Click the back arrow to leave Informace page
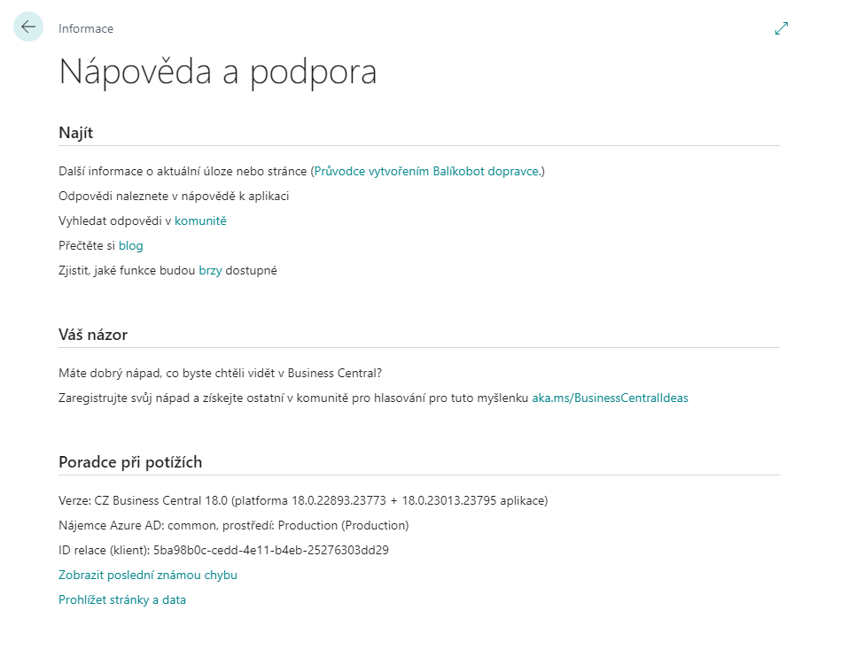Screen dimensions: 856x657 point(27,27)
